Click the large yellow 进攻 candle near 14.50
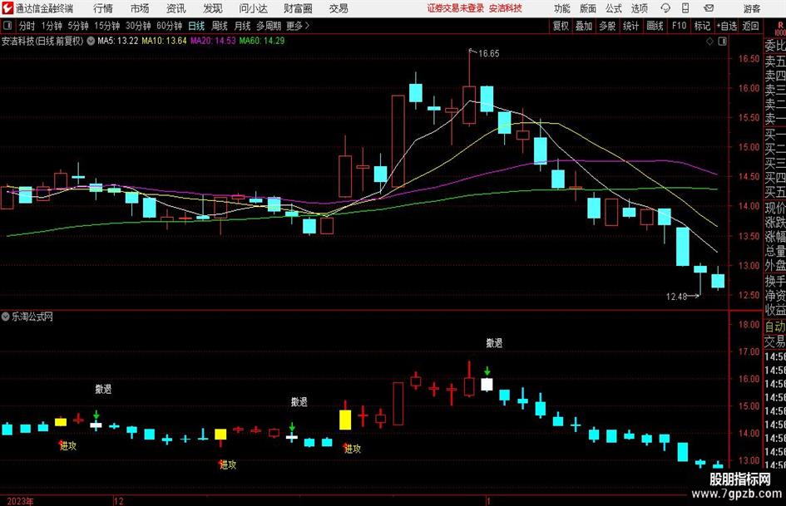The height and width of the screenshot is (506, 786). [345, 420]
